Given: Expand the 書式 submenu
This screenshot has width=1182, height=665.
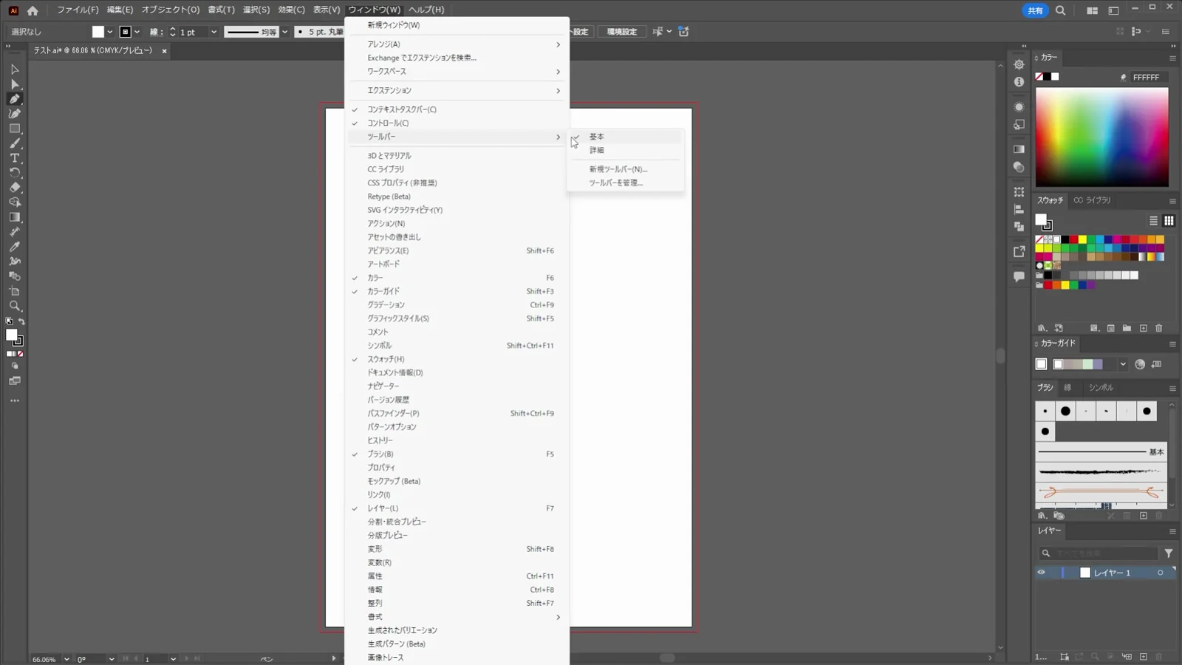Looking at the screenshot, I should pos(457,617).
